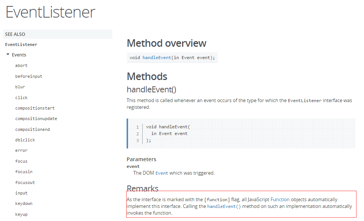Go to the focusin event
This screenshot has height=221, width=364.
(24, 172)
